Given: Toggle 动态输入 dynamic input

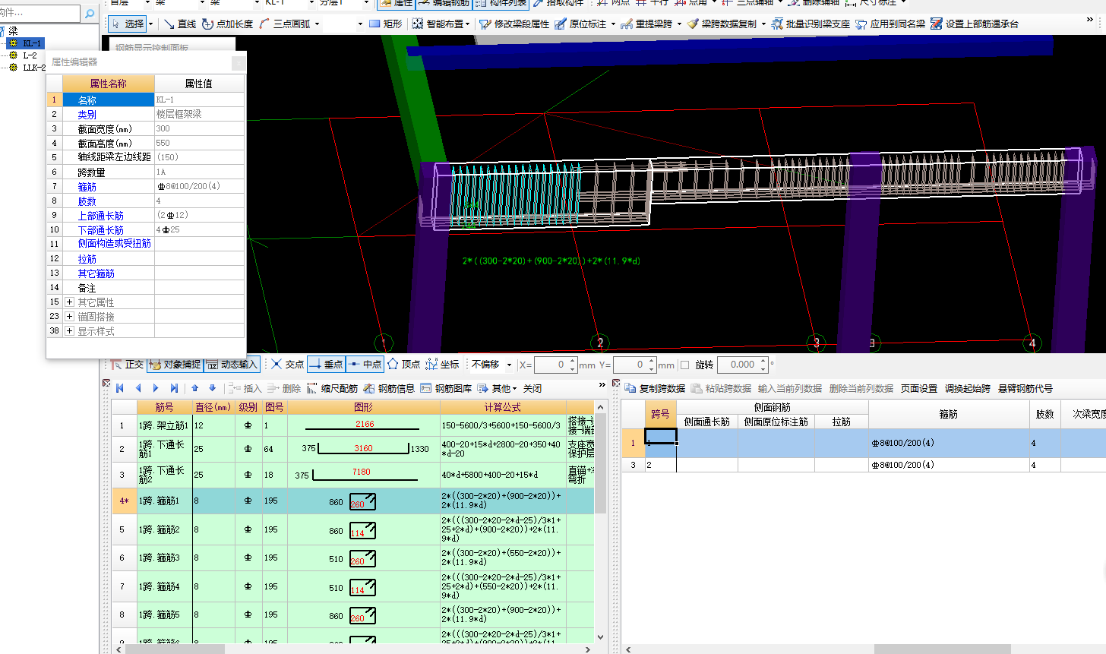Looking at the screenshot, I should (232, 365).
